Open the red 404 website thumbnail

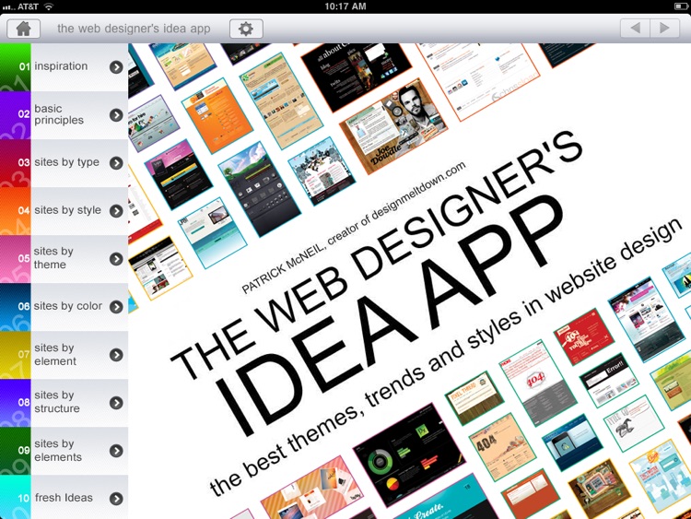pyautogui.click(x=583, y=337)
